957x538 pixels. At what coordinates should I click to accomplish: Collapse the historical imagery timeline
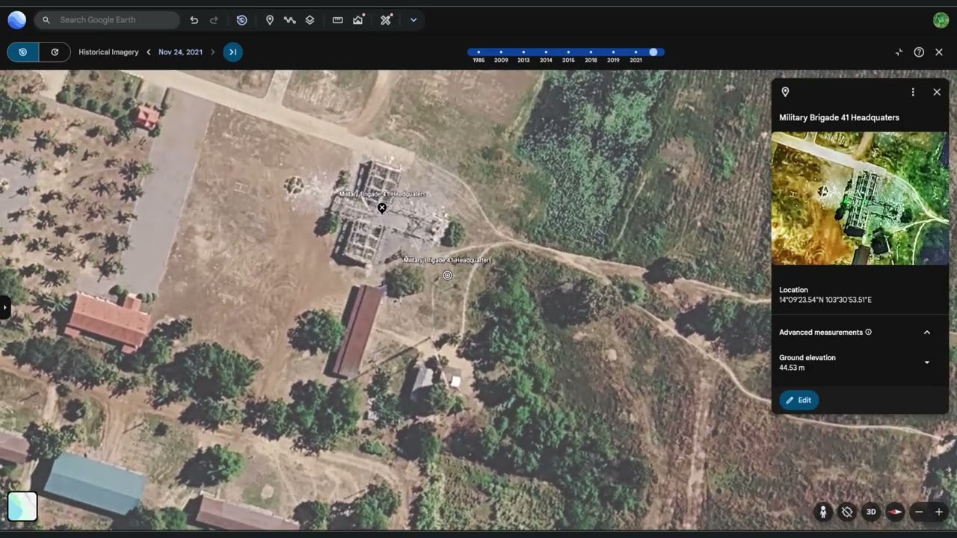(899, 52)
